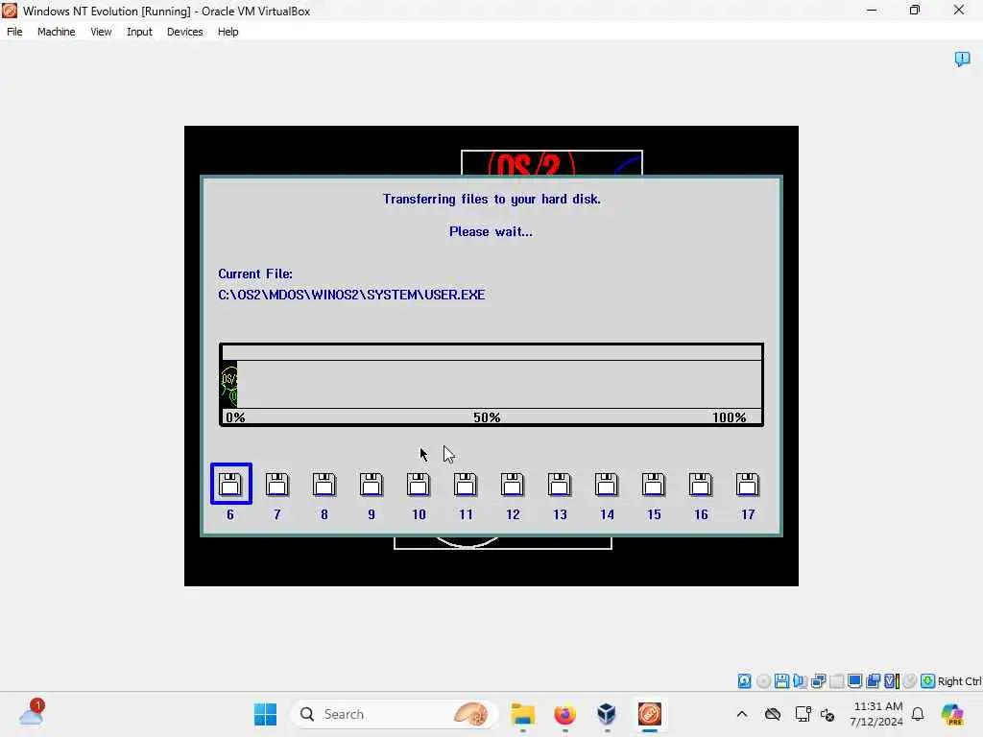This screenshot has width=983, height=737.
Task: Click the 'Transferring files to your hard disk.' text
Action: 491,199
